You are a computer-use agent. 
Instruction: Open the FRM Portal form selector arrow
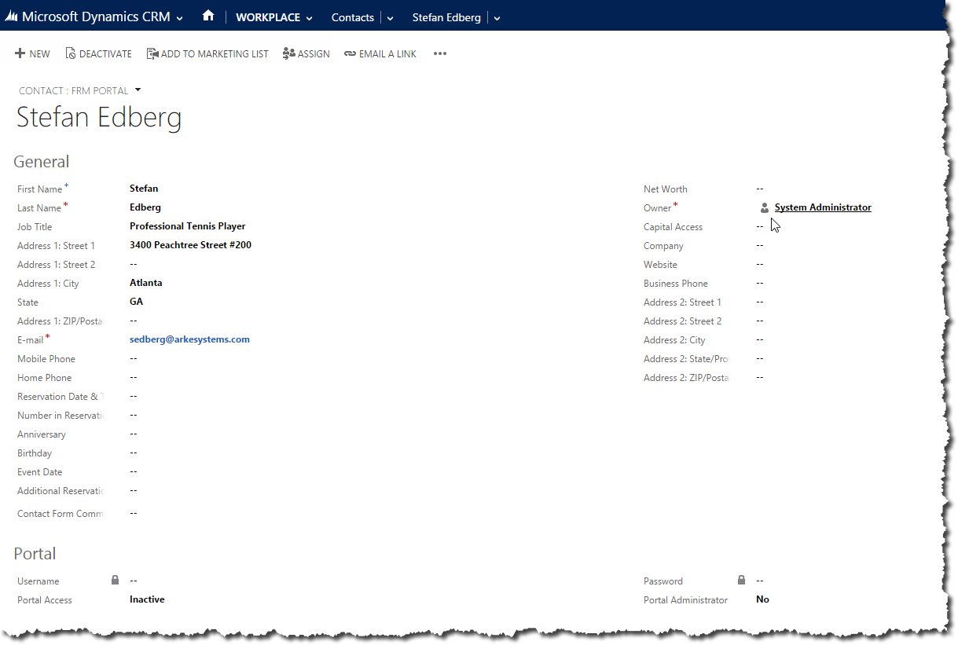coord(138,90)
